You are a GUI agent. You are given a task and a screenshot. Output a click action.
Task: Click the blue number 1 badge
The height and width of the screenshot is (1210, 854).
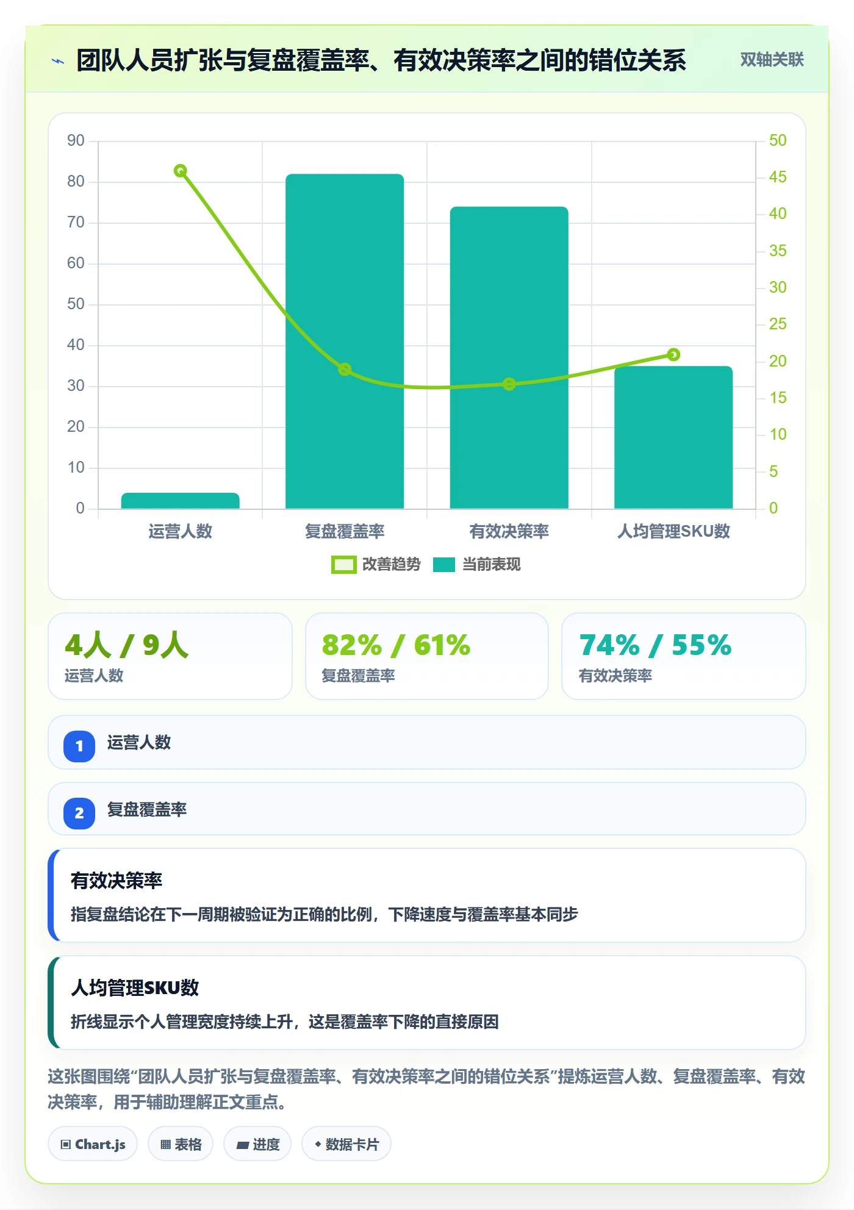(79, 746)
